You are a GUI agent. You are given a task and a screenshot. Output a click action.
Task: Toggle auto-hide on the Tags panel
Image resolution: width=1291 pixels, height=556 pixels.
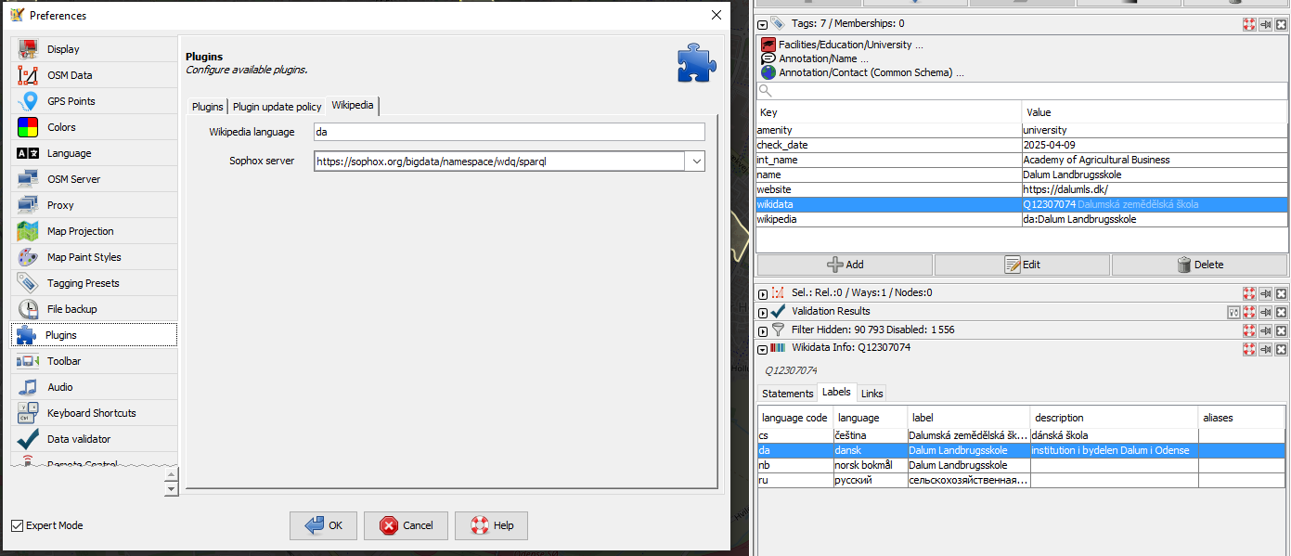1265,22
